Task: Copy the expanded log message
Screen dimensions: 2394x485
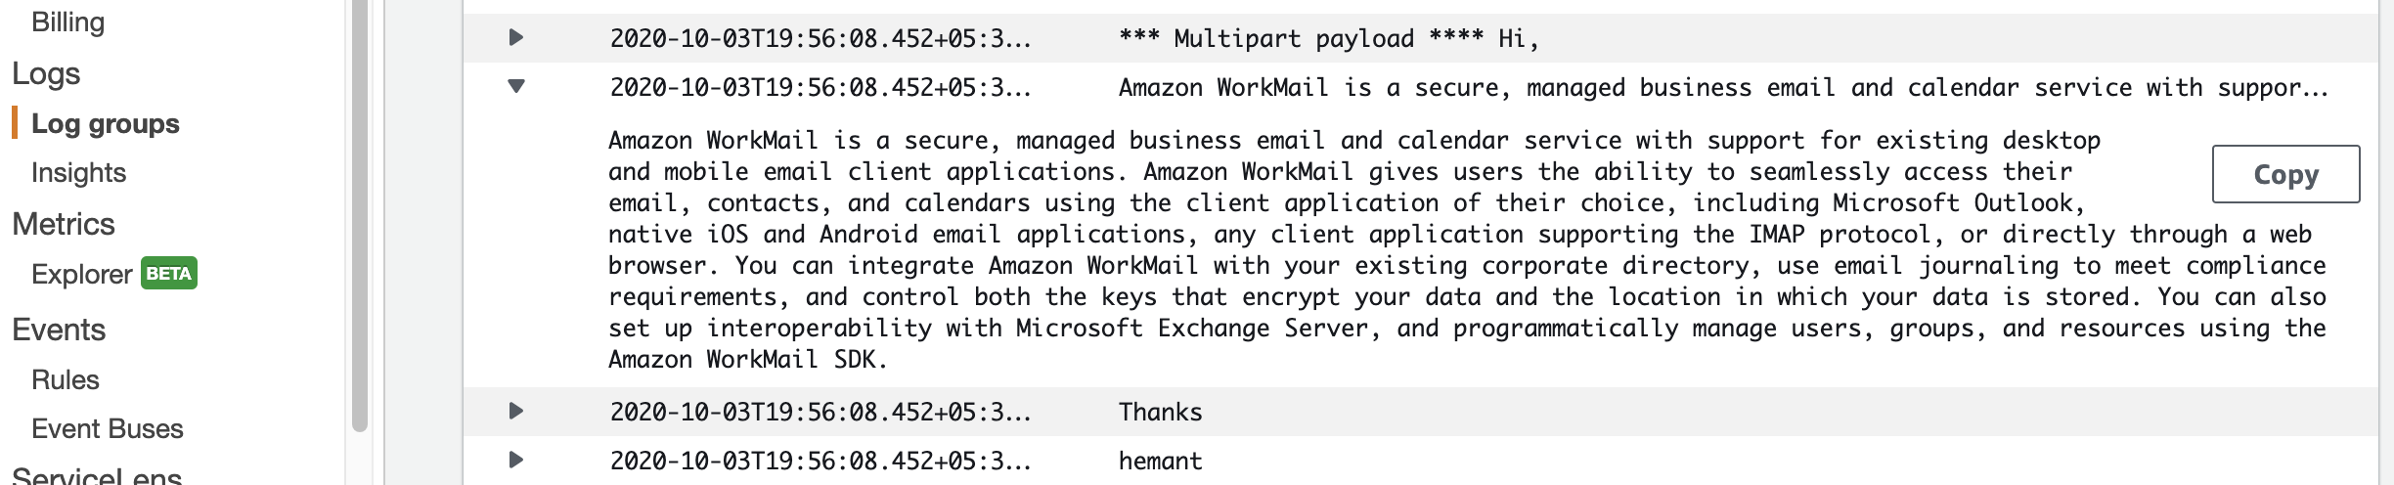Action: point(2285,174)
